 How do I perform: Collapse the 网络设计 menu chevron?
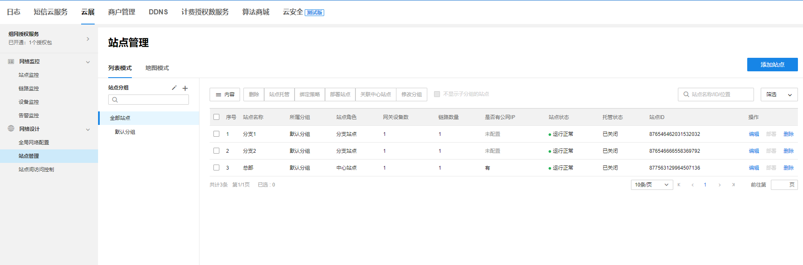88,130
